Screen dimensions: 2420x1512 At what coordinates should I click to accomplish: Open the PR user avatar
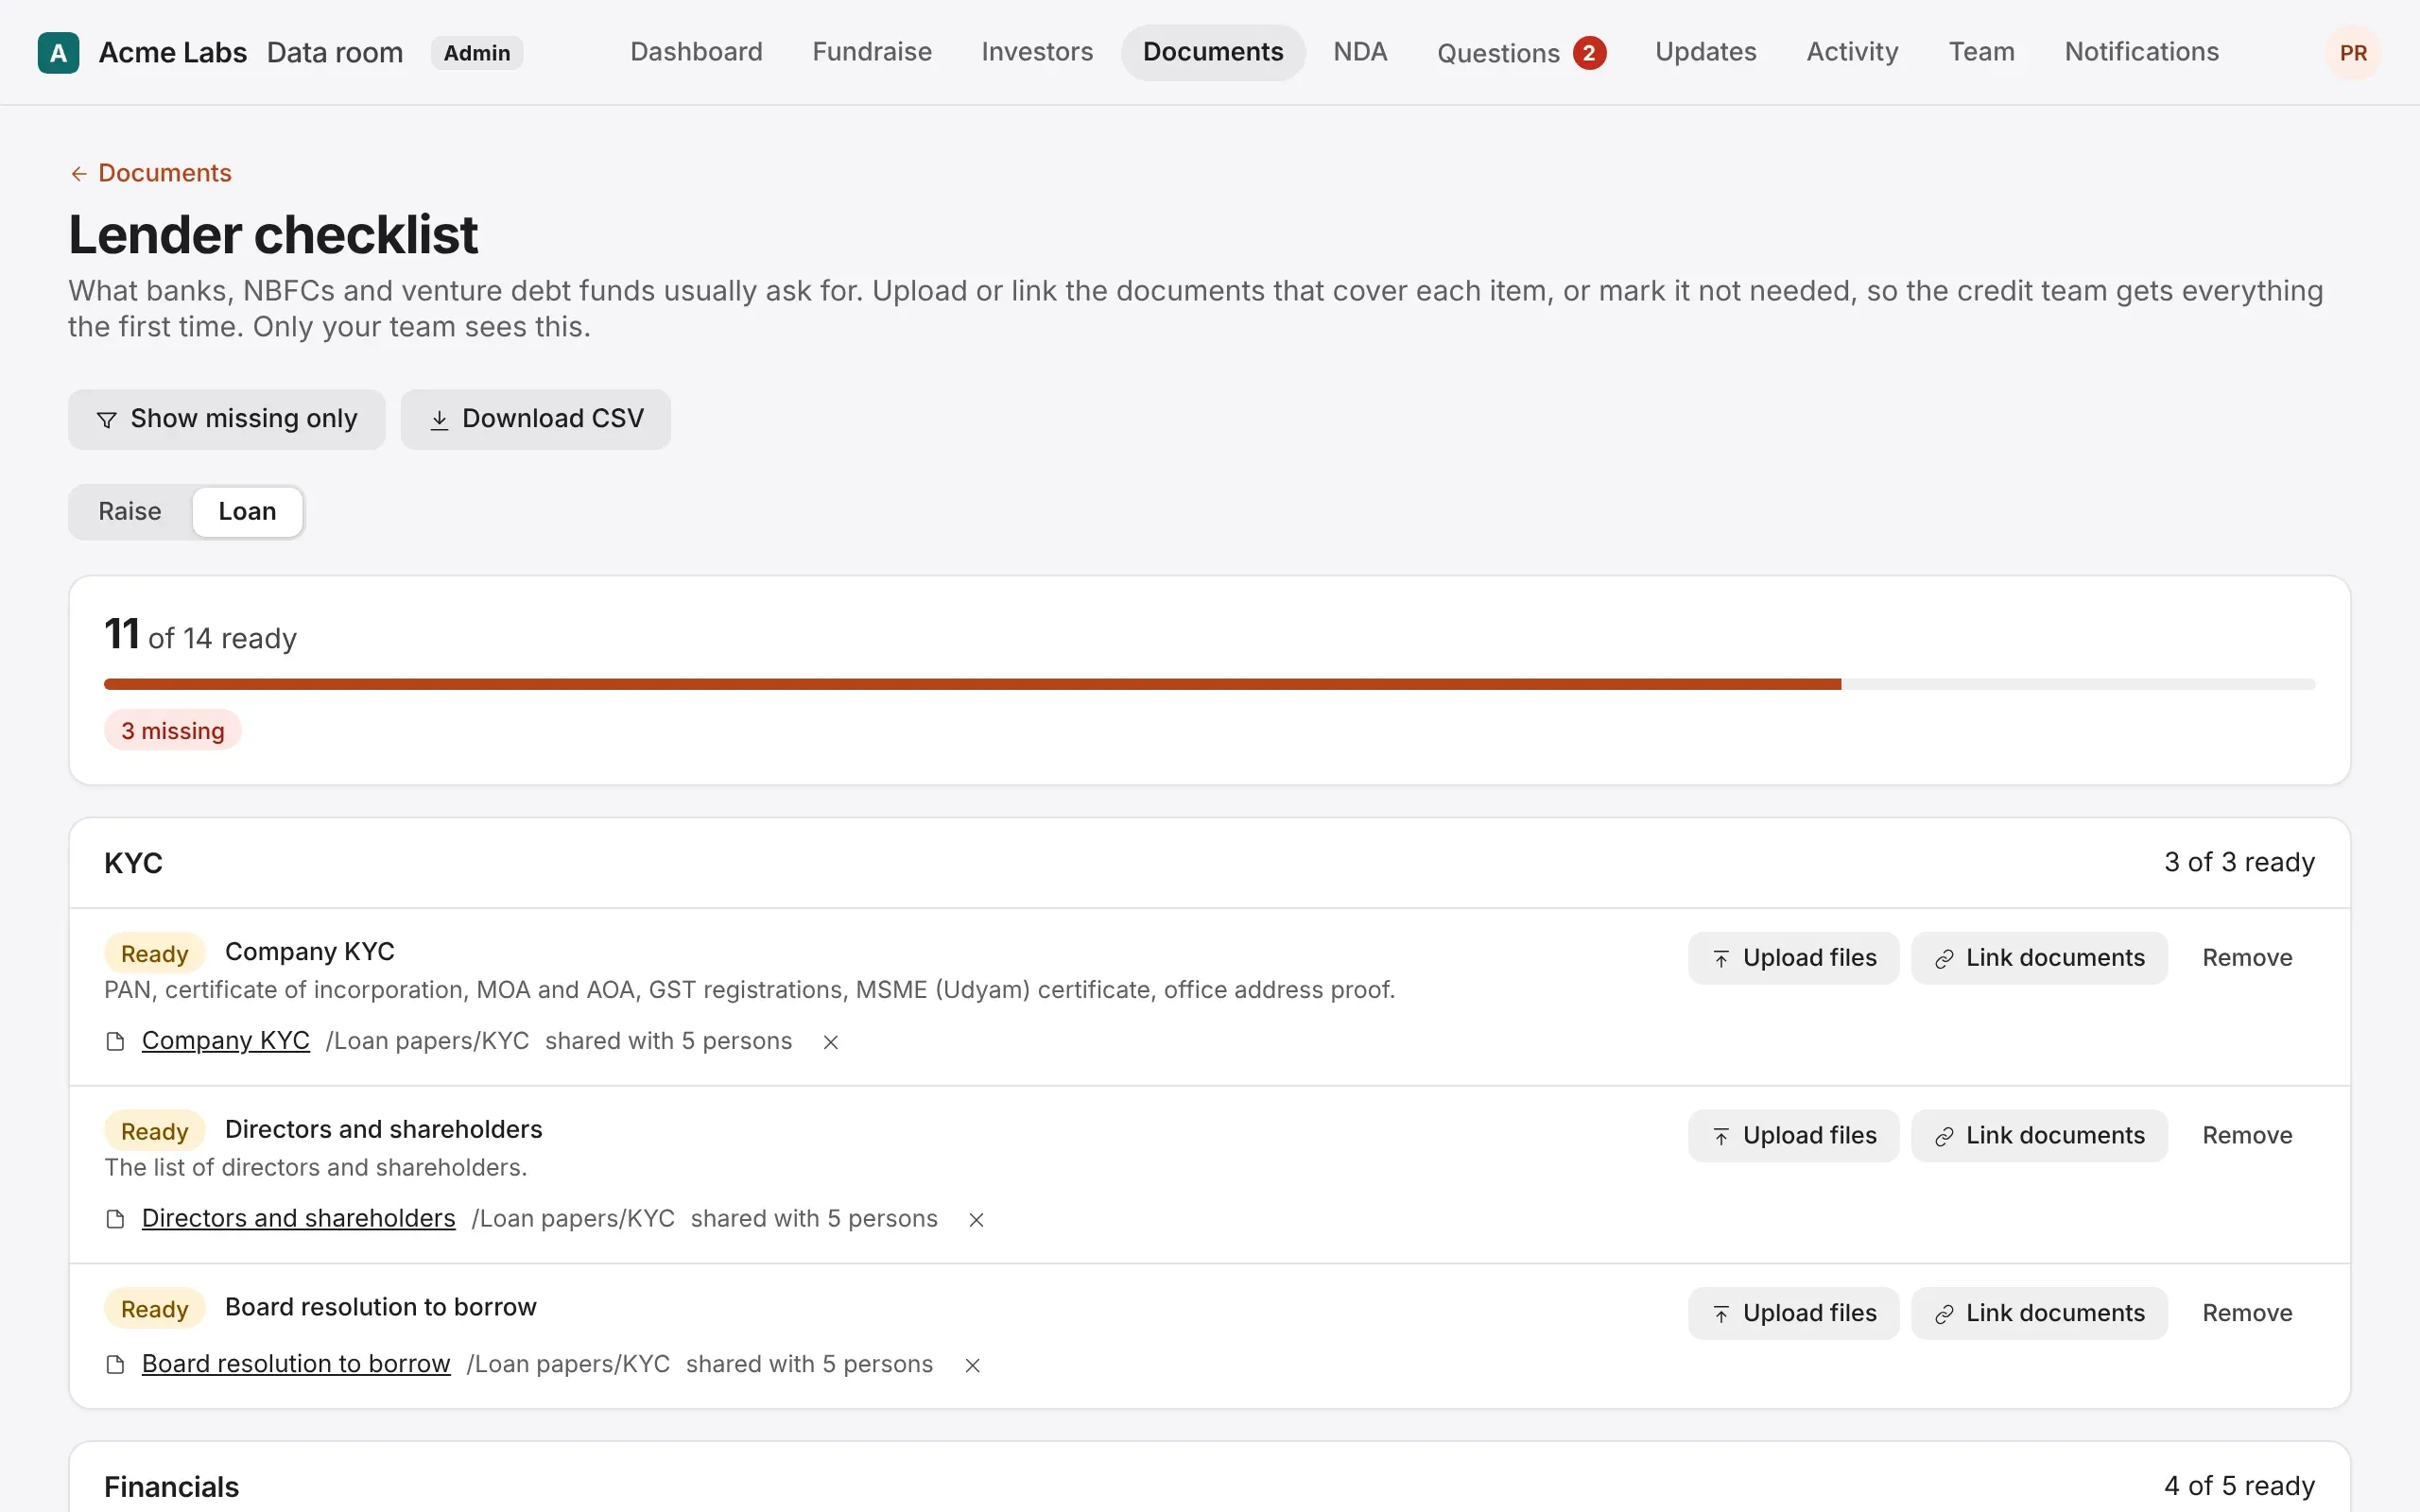[2353, 53]
